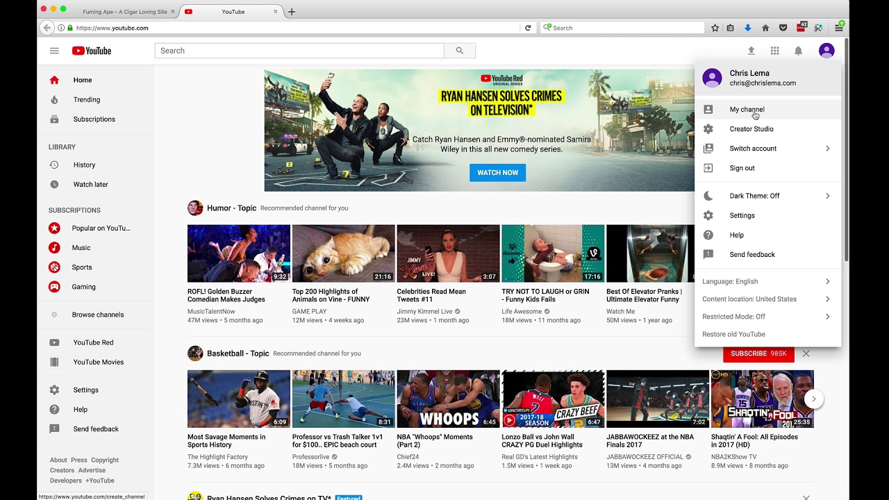889x500 pixels.
Task: Expand Language: English setting
Action: coord(767,281)
